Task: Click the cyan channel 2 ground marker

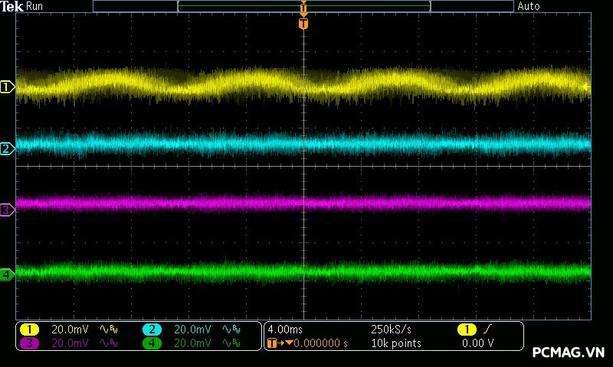Action: tap(7, 148)
